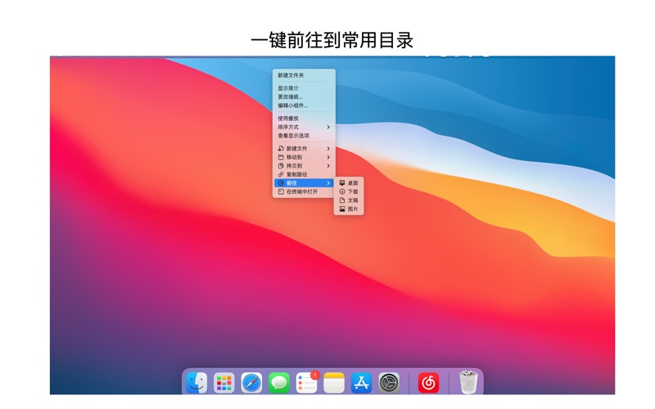
Task: Expand the 拷贝到 submenu
Action: coord(304,166)
